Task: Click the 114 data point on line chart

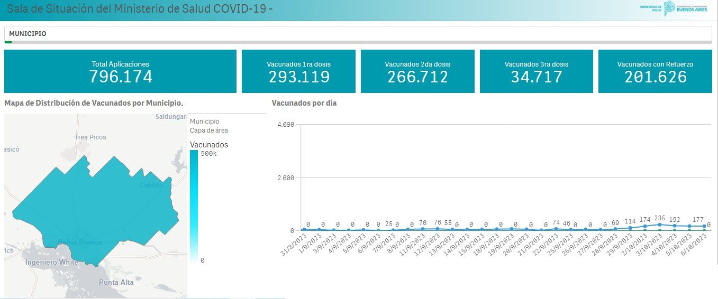Action: [x=630, y=228]
